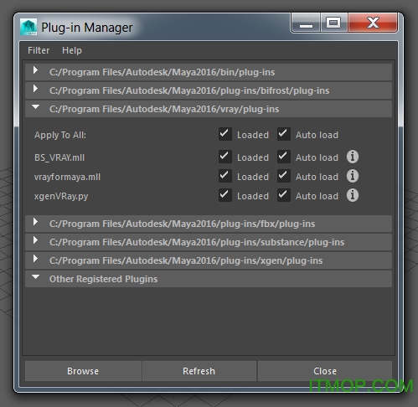The width and height of the screenshot is (418, 407).
Task: Minimize the Plug-in Manager window
Action: coord(306,23)
